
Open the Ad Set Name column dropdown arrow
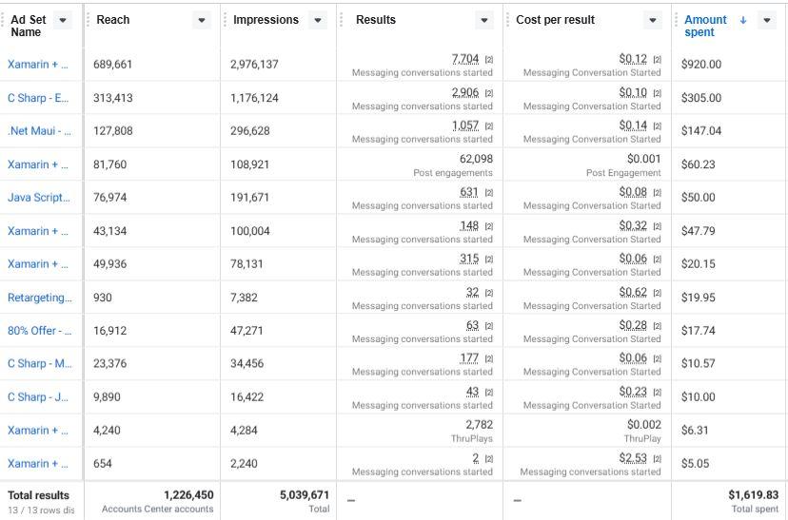(x=64, y=20)
